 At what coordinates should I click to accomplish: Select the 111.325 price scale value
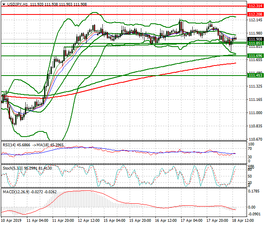point(255,86)
